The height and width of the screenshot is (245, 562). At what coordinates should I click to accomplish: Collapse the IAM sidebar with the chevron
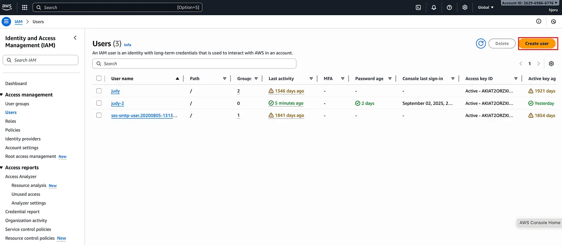[x=75, y=38]
